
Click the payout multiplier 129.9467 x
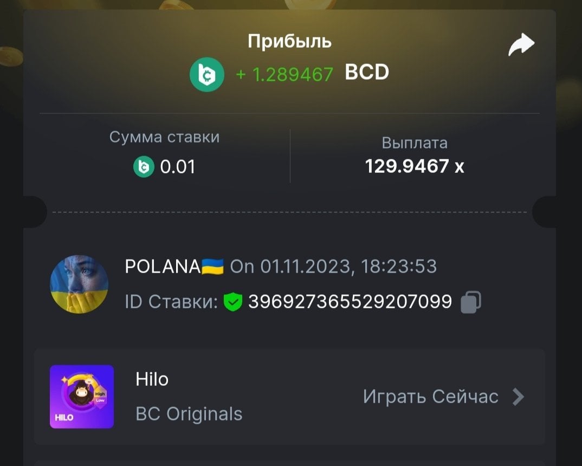[x=415, y=166]
